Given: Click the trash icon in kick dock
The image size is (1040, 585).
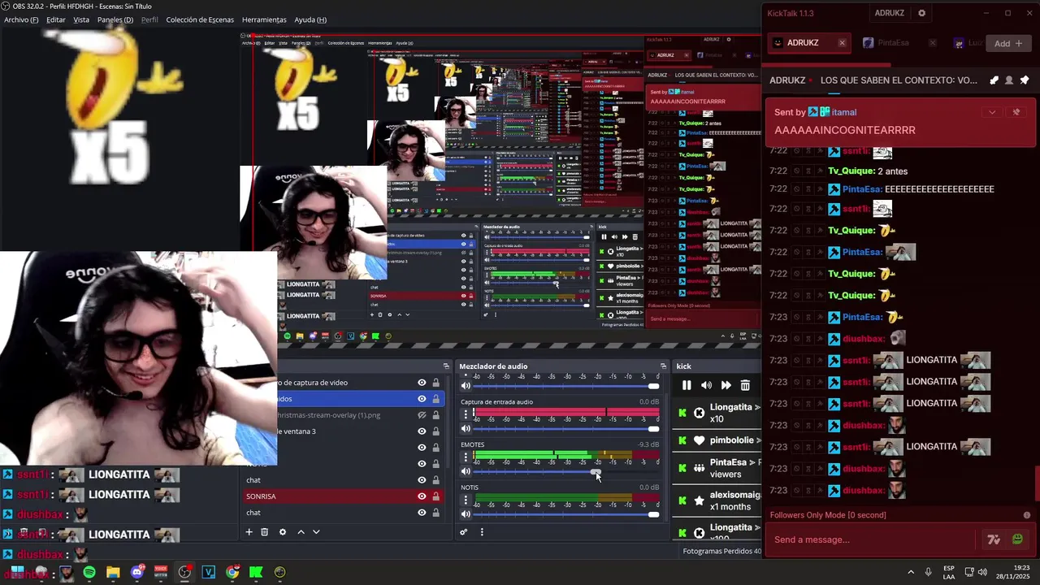Looking at the screenshot, I should pos(745,385).
